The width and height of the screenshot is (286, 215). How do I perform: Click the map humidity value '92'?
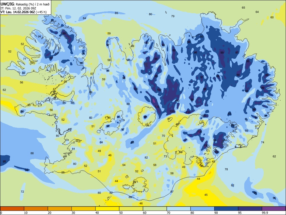coord(52,20)
